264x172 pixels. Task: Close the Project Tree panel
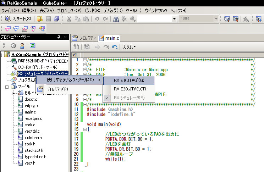pos(66,37)
